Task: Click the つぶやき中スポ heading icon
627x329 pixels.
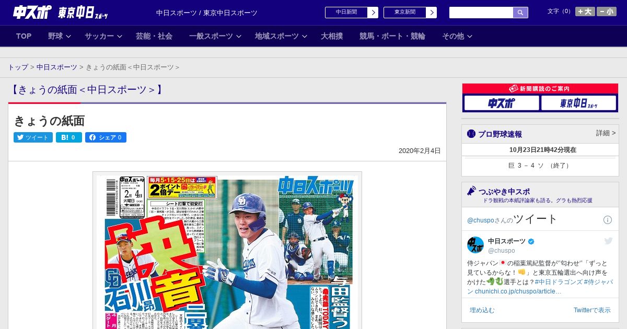Action: click(x=471, y=191)
